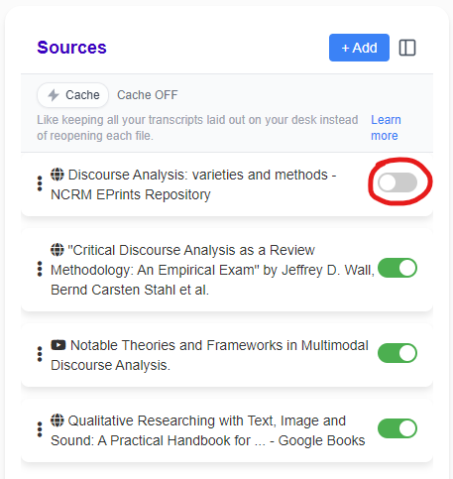Enable the Discourse Analysis NCRM EPrints source toggle
This screenshot has height=479, width=453.
coord(397,182)
